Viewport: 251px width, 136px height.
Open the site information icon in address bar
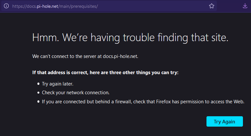tap(6, 6)
